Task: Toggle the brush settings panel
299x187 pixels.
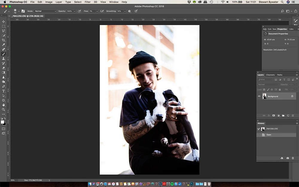Action: [23, 11]
